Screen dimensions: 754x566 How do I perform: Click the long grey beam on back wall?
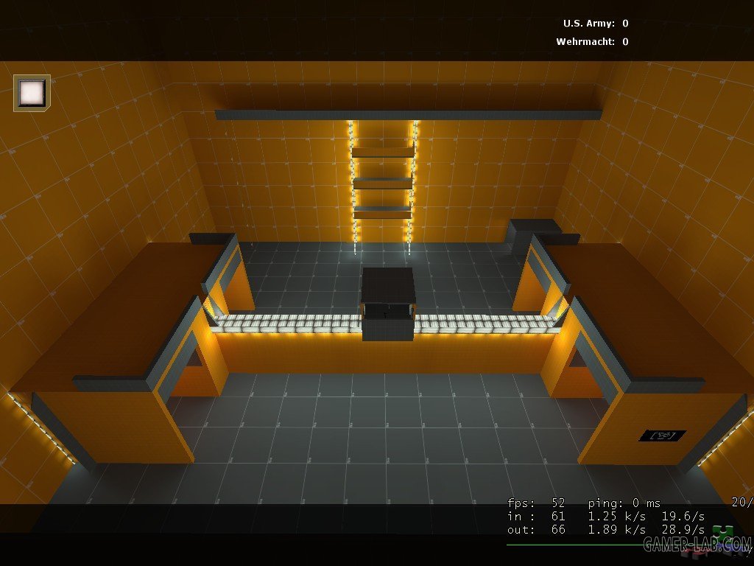pos(409,115)
